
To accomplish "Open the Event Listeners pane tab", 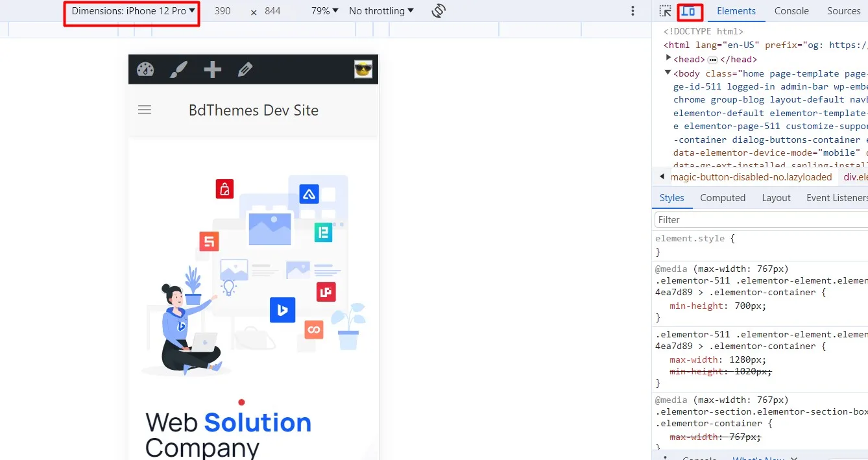I will coord(837,198).
